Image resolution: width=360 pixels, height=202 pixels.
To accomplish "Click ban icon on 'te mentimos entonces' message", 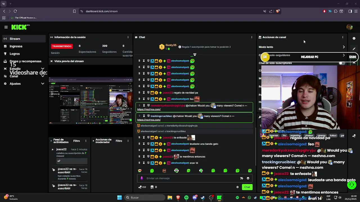I will (x=148, y=157).
